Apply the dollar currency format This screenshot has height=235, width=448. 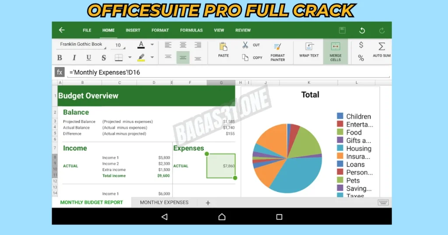[x=361, y=45]
